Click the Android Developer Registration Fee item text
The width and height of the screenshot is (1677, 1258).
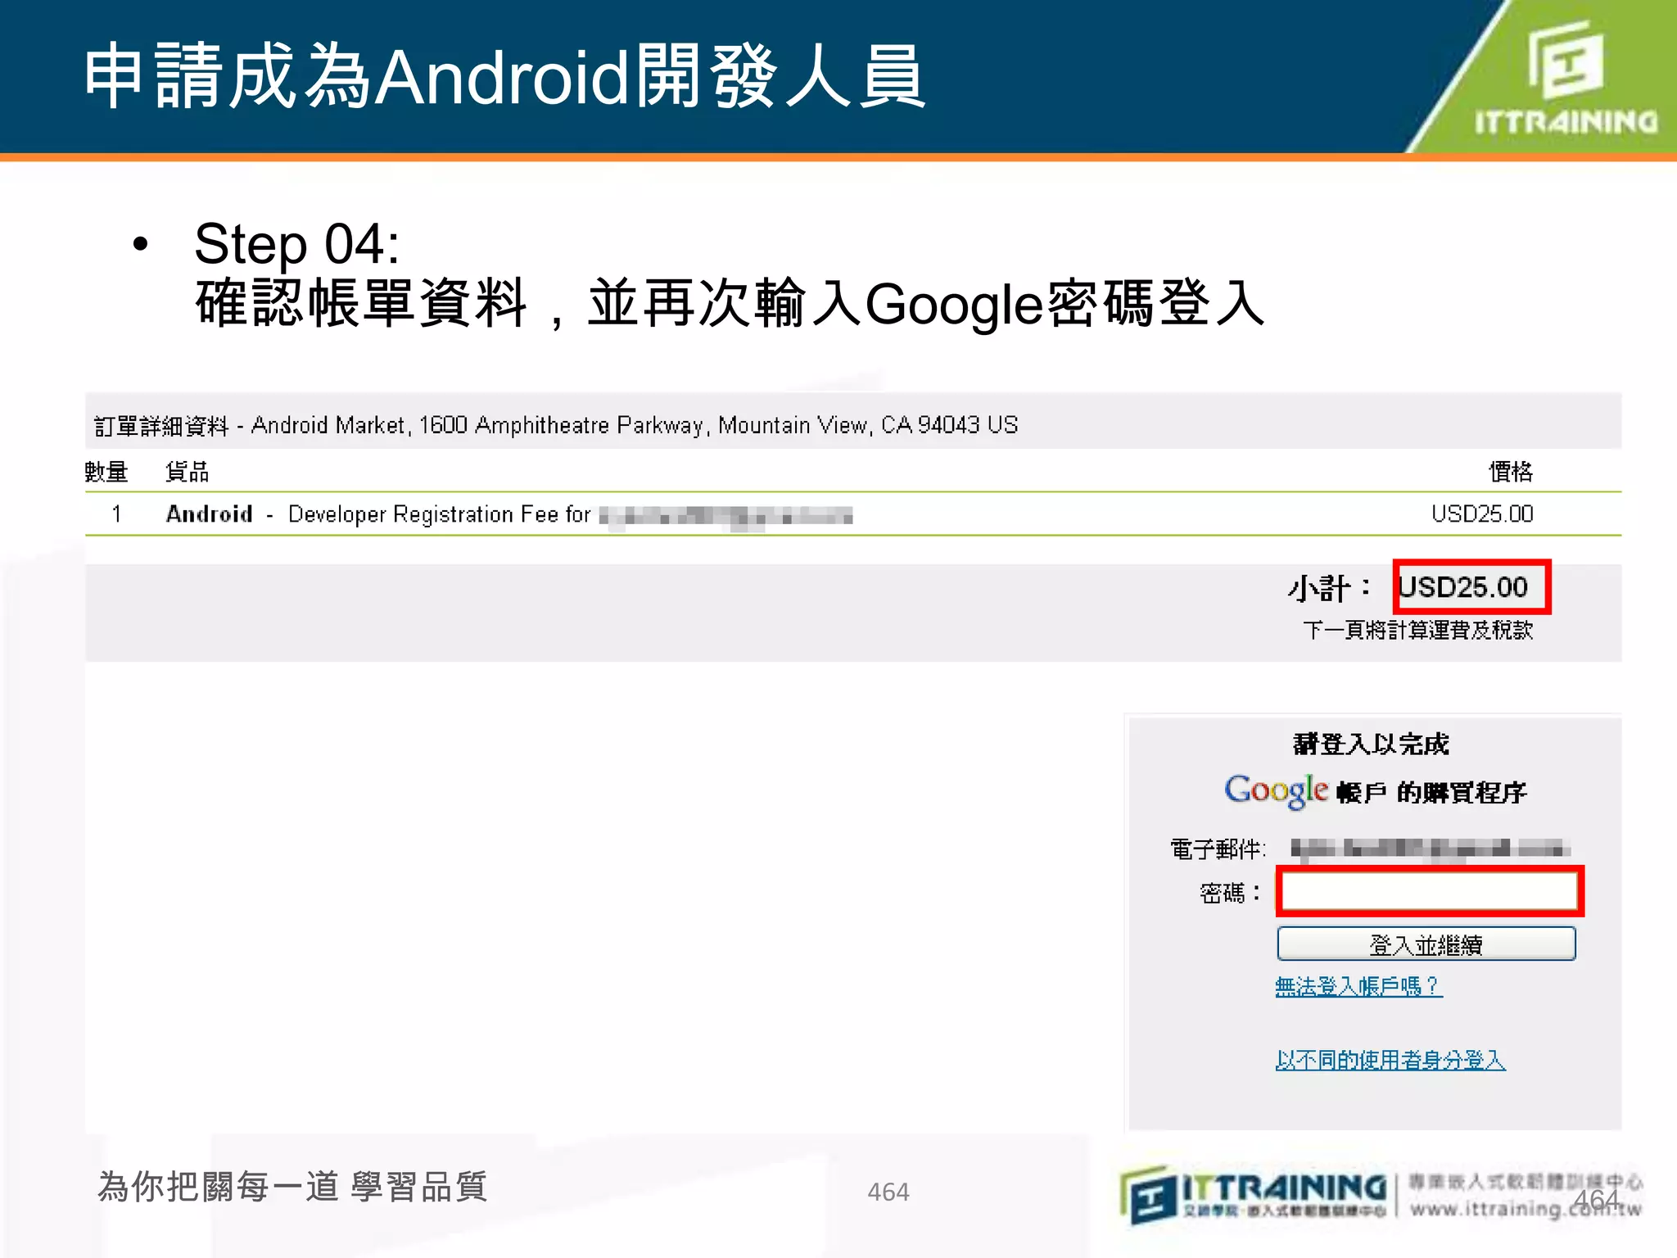[x=378, y=514]
